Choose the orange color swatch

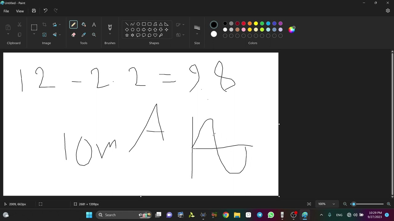(250, 24)
